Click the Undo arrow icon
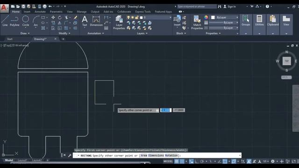 coord(50,7)
